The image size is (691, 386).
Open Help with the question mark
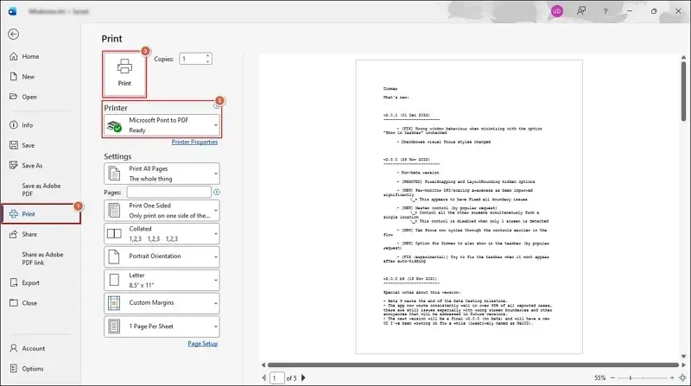click(x=605, y=11)
